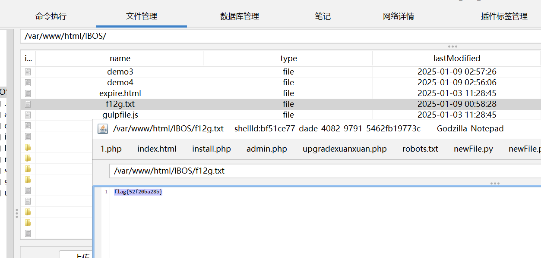Sort by the type column header
This screenshot has width=541, height=258.
click(288, 58)
